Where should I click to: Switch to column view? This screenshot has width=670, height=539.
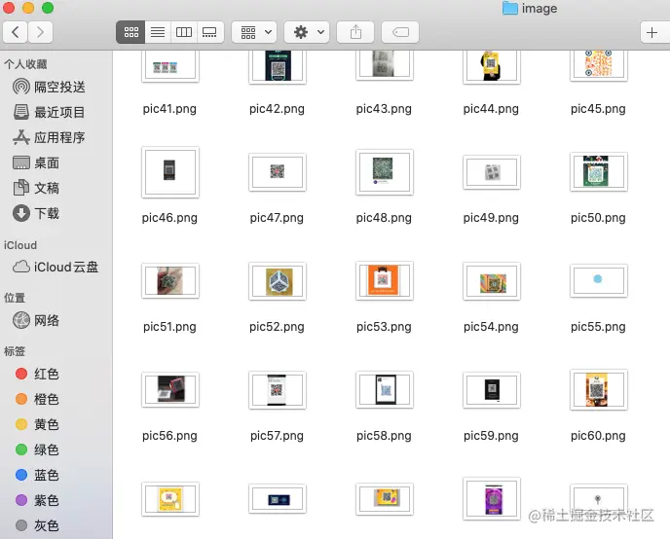[x=184, y=32]
